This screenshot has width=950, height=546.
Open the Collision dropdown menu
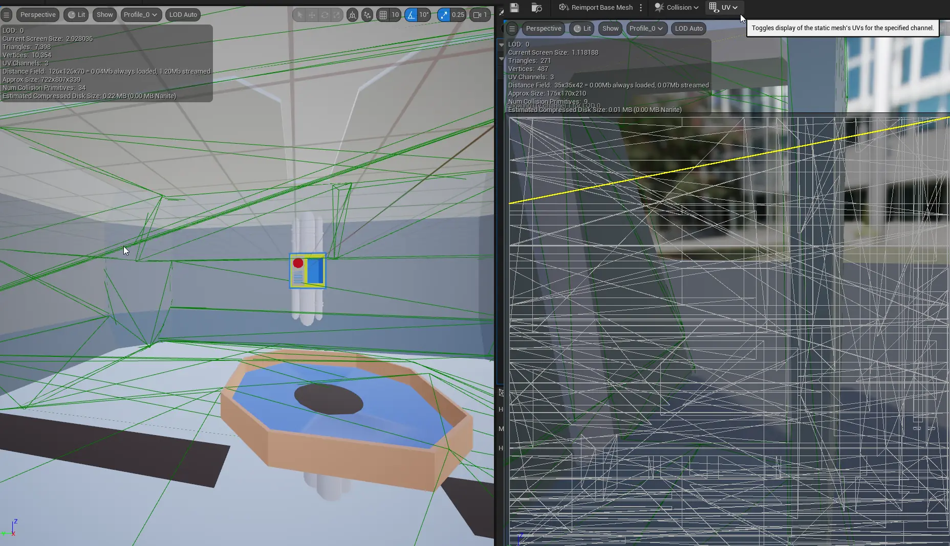(676, 7)
